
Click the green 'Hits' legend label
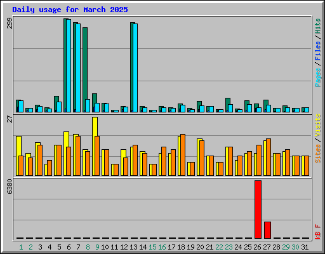pyautogui.click(x=317, y=26)
